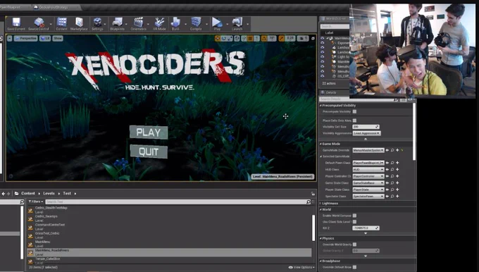Image resolution: width=479 pixels, height=272 pixels.
Task: Edit the Visibility Cell Size value
Action: tap(366, 127)
